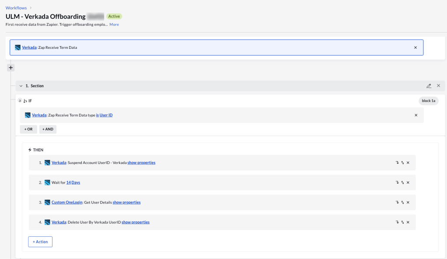Show properties of Get User Details action
Image resolution: width=447 pixels, height=259 pixels.
126,202
